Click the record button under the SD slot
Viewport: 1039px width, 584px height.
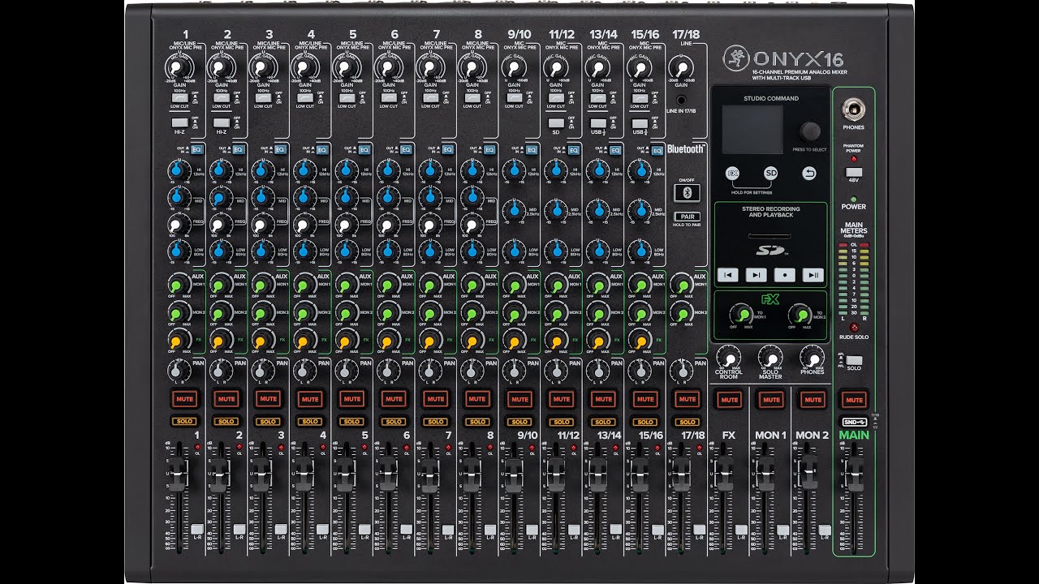click(785, 275)
